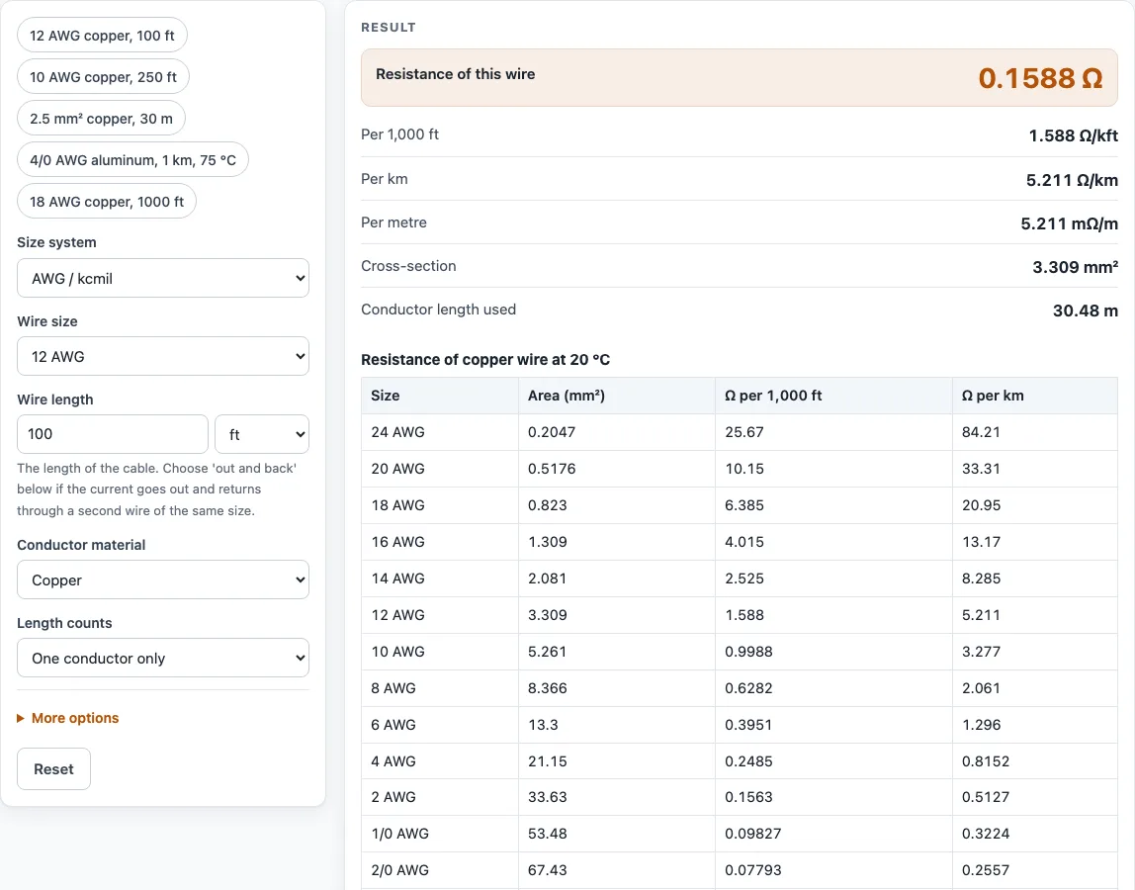Click the 0.5176 area value for 20 AWG
1135x890 pixels.
[x=552, y=469]
